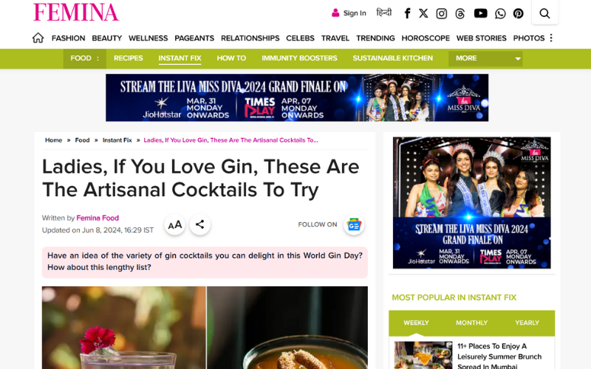Open the WhatsApp icon in header
Image resolution: width=591 pixels, height=369 pixels.
pos(500,13)
